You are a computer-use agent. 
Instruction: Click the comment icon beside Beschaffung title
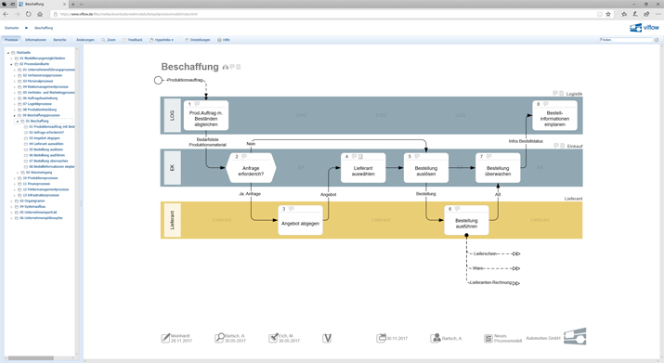point(232,67)
